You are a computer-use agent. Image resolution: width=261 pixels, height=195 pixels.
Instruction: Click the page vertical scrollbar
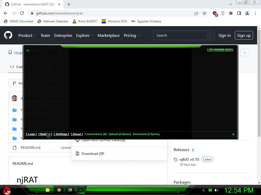pyautogui.click(x=259, y=83)
